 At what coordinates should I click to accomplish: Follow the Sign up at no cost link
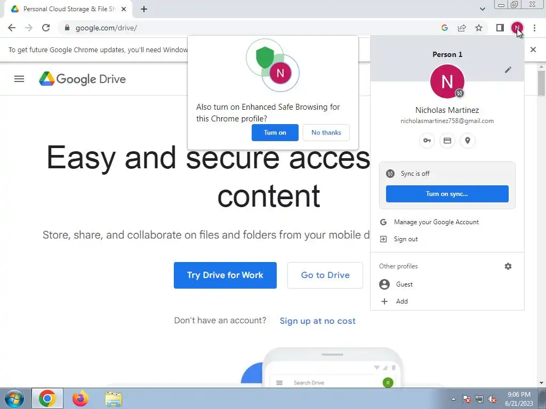point(318,321)
